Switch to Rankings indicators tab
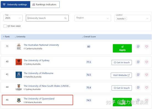This screenshot has width=152, height=109. click(x=45, y=4)
